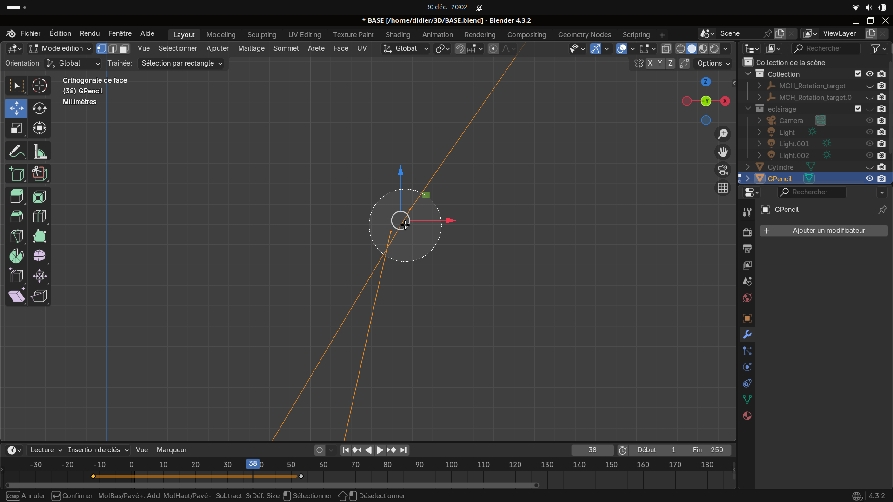Click the current frame field showing 38
The image size is (893, 502).
(x=592, y=450)
